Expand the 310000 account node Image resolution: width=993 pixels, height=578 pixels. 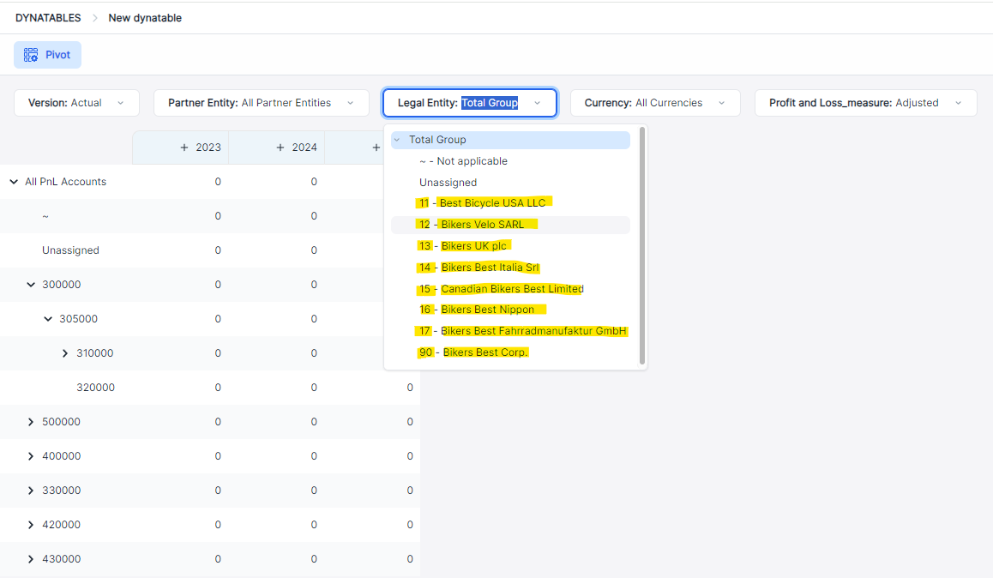[65, 353]
